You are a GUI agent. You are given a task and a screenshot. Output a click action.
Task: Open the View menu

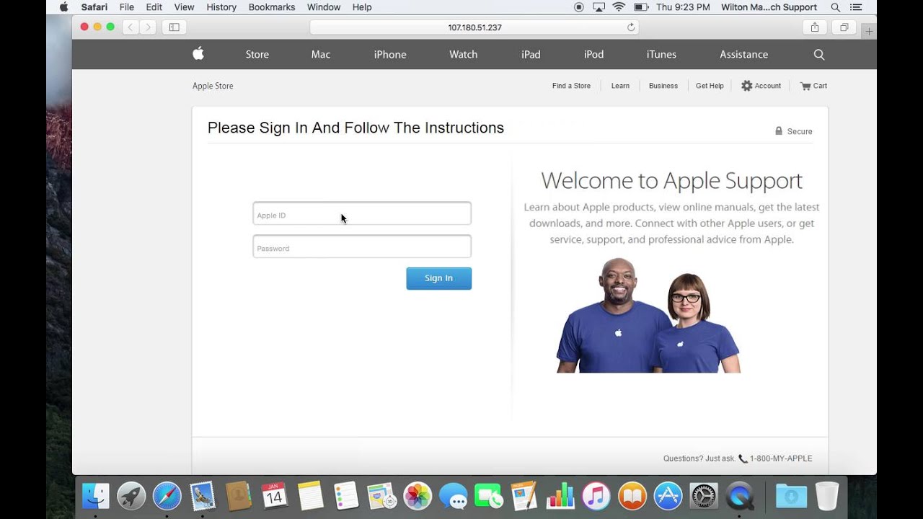click(185, 7)
